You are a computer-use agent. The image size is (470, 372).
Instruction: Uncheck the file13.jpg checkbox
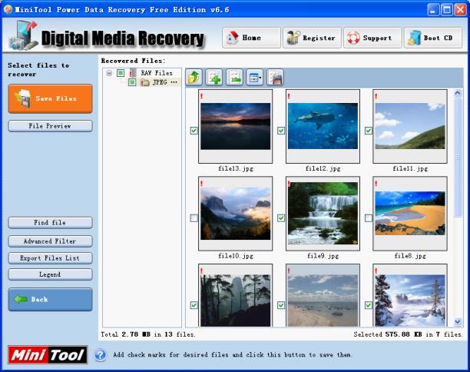pos(194,131)
